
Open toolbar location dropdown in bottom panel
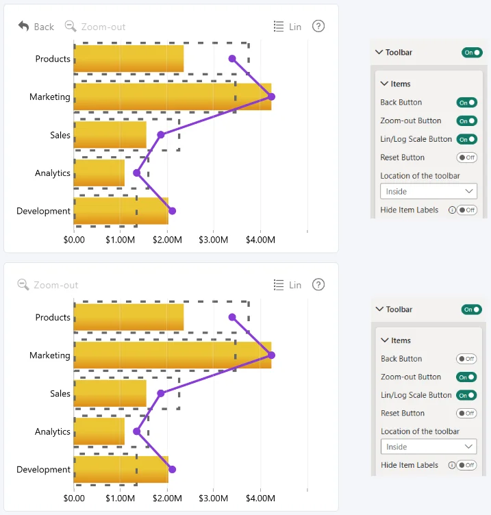pos(429,447)
